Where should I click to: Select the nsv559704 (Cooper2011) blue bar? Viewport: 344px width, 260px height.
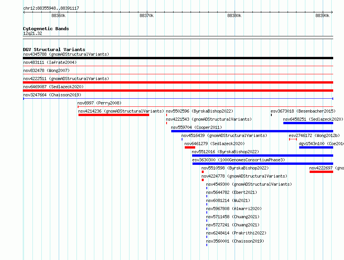click(x=252, y=131)
